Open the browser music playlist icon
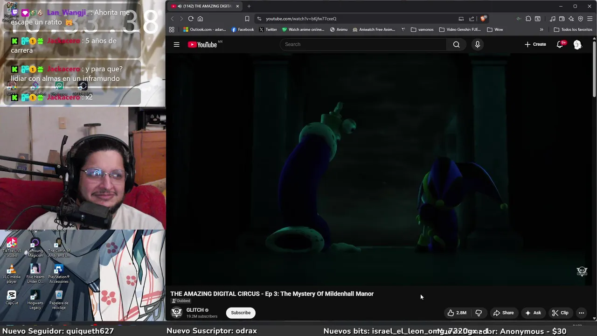The height and width of the screenshot is (336, 597). pos(553,19)
